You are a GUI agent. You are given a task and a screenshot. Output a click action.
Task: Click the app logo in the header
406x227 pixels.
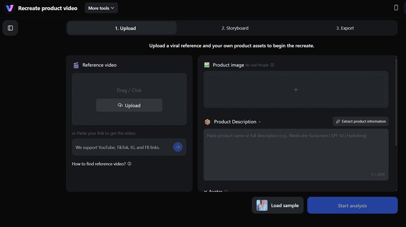[9, 8]
